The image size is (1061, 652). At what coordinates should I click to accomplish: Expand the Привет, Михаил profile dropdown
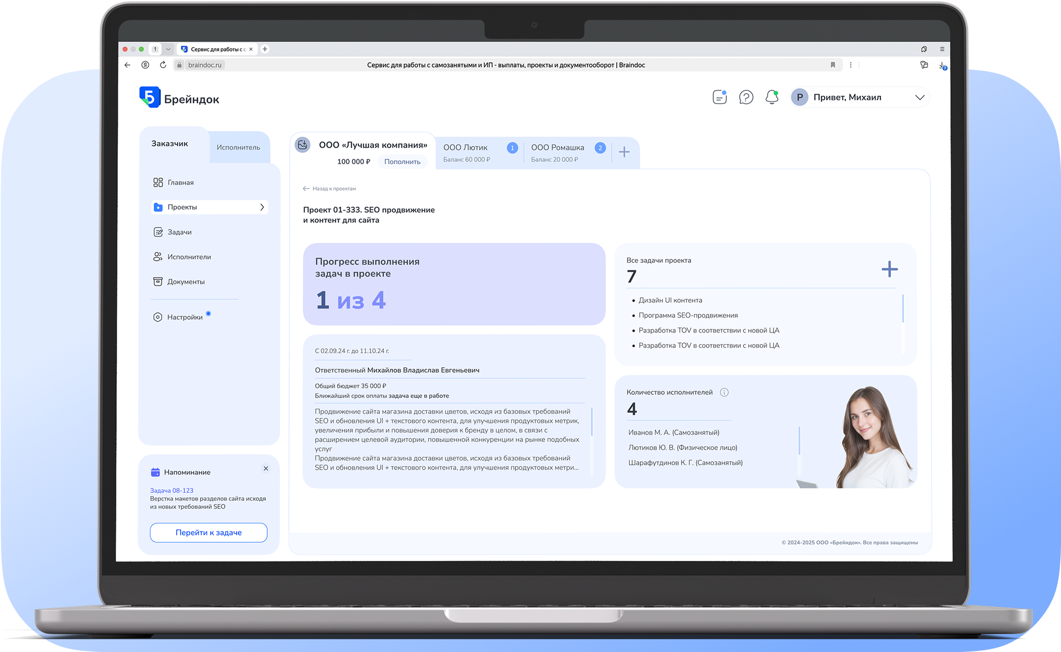[x=920, y=97]
